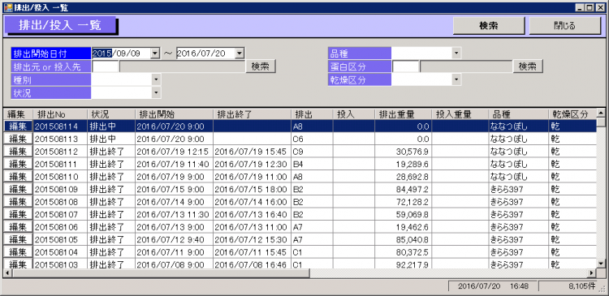Click 編集 for row 201508105
The height and width of the screenshot is (296, 609).
(18, 239)
